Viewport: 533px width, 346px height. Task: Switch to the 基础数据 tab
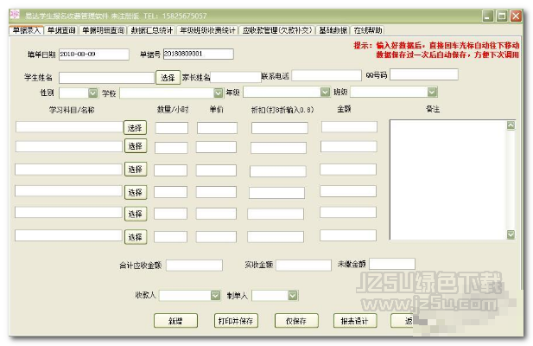click(333, 30)
